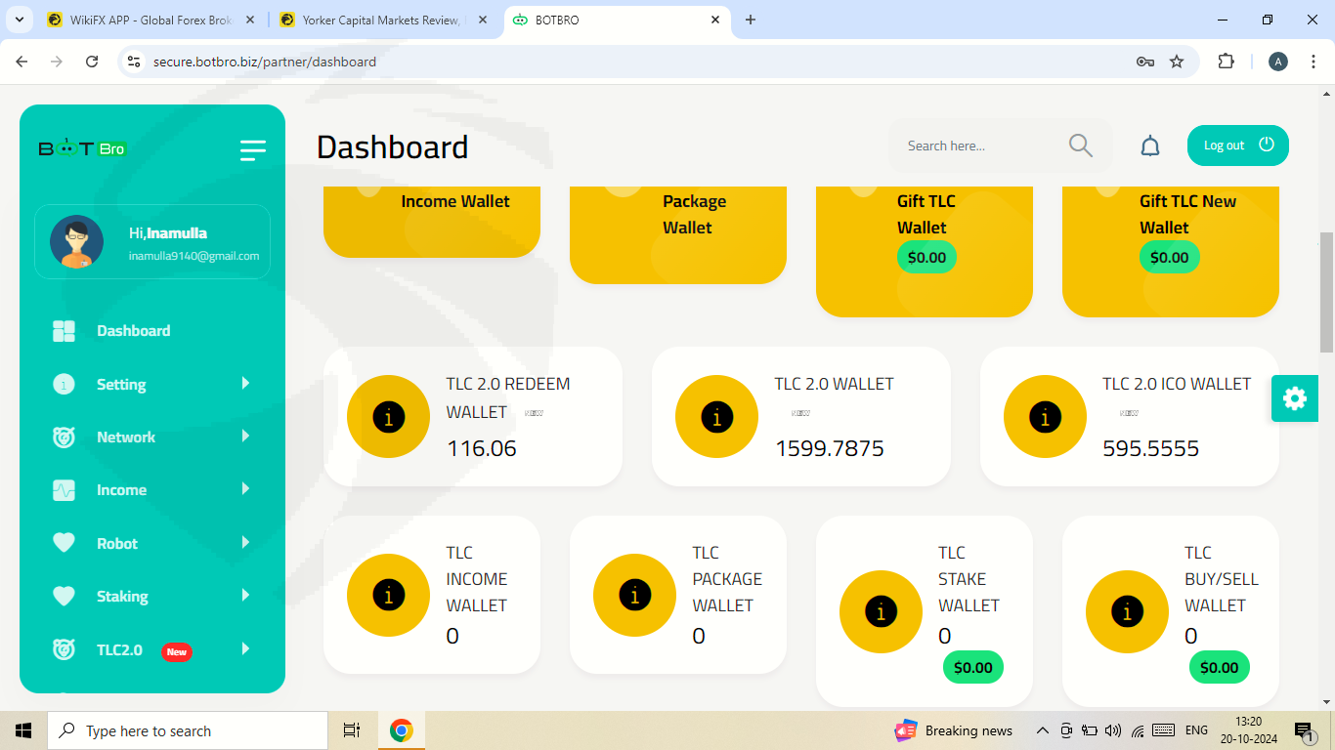Show hidden system tray icons

click(x=1043, y=730)
